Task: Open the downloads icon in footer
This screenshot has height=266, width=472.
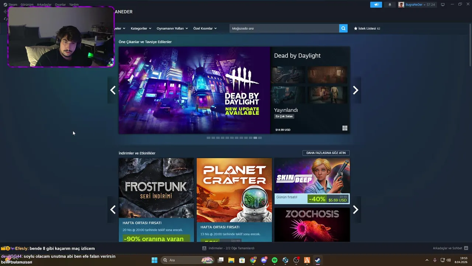Action: click(204, 248)
